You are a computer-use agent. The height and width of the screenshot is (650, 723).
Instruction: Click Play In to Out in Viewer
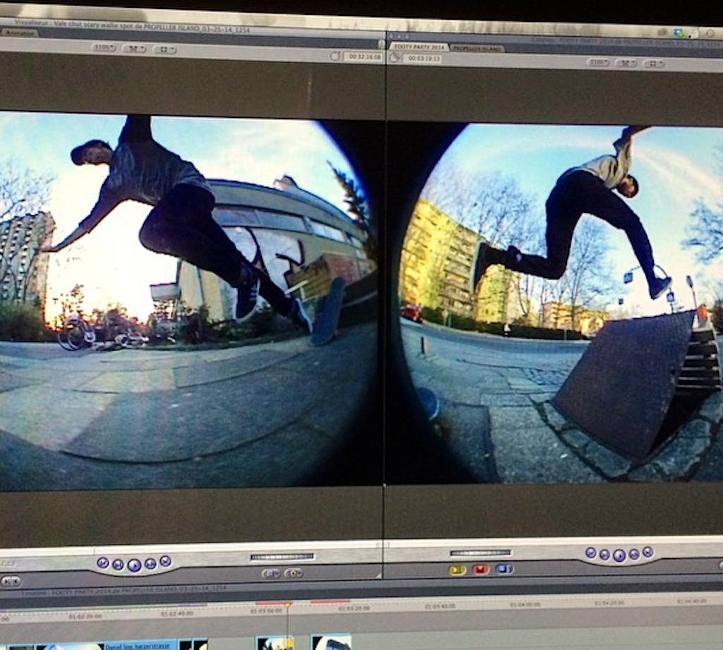[118, 564]
